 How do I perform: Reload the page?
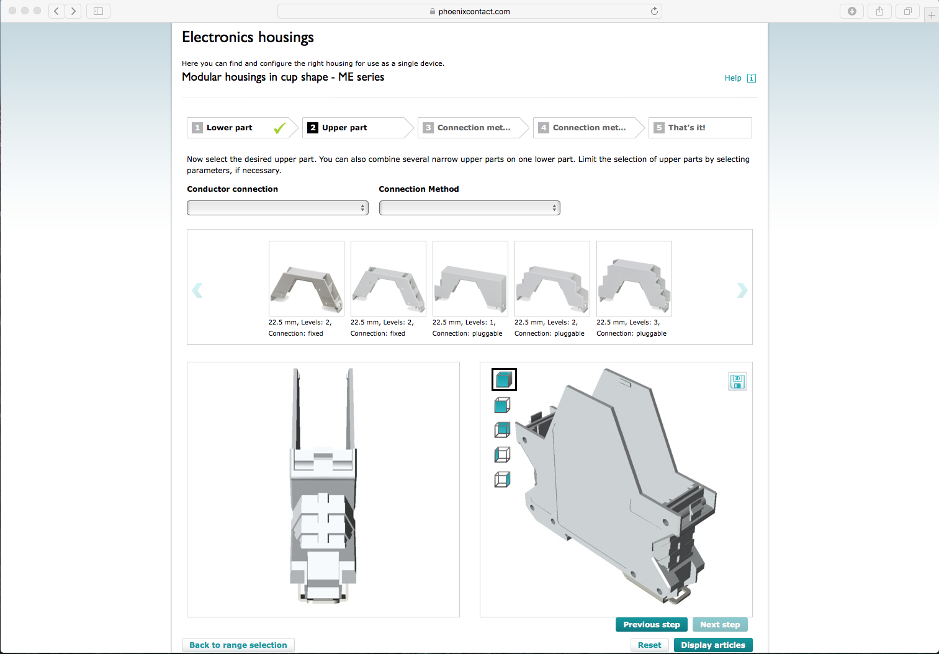coord(654,11)
